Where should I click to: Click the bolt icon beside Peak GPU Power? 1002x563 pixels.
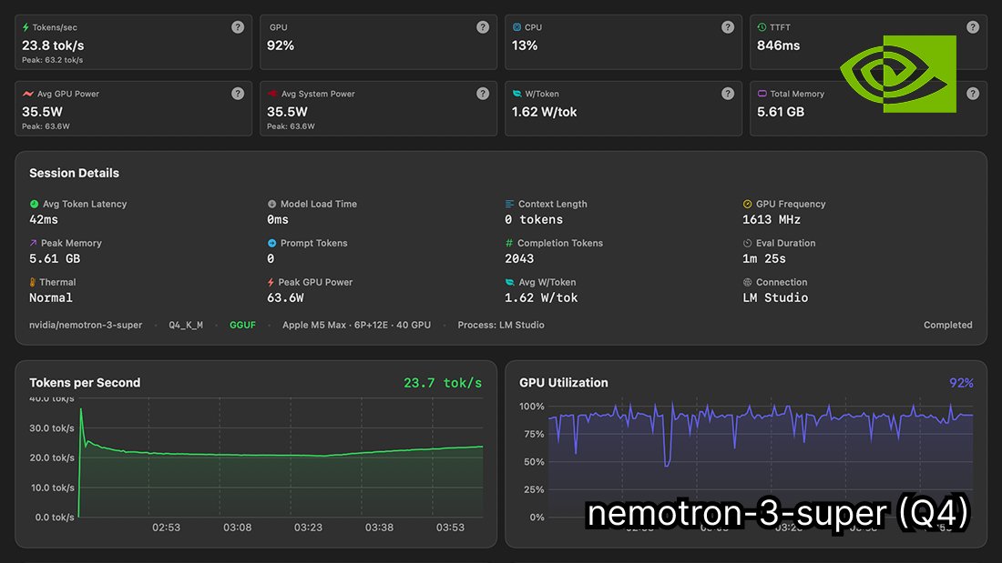[x=271, y=282]
